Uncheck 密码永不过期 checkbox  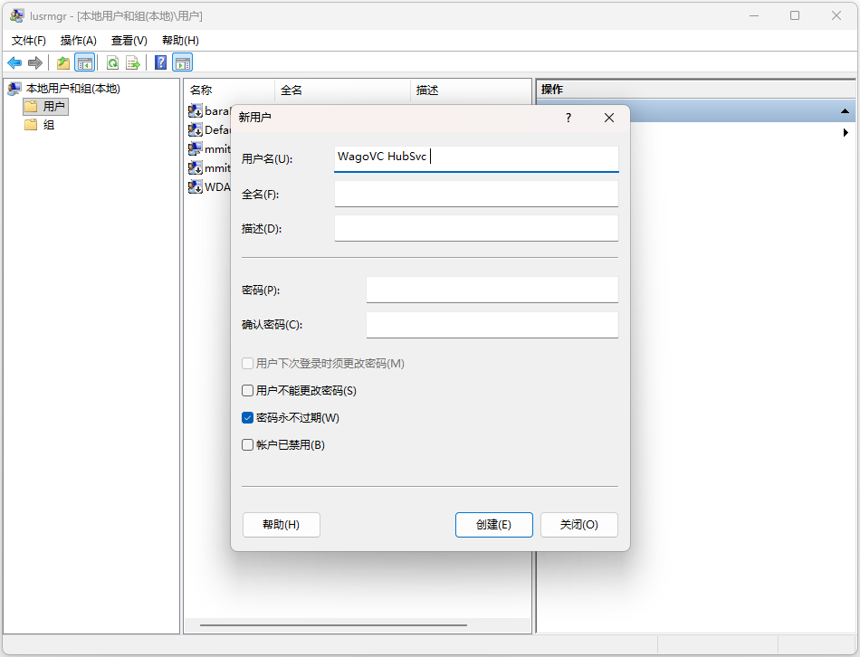248,418
